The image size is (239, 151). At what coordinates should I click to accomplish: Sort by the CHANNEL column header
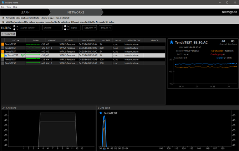coord(52,41)
